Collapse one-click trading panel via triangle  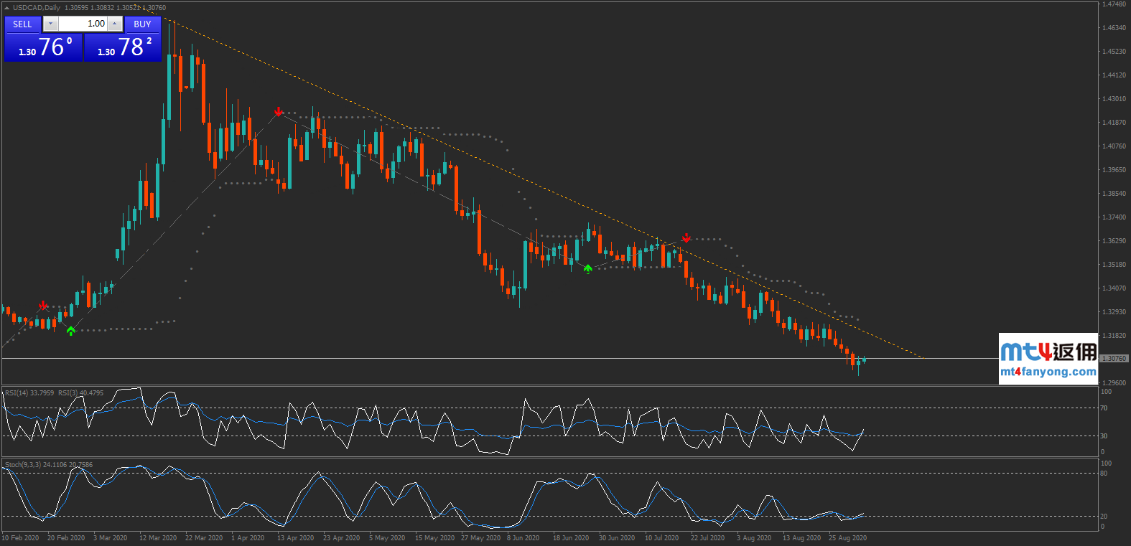7,8
